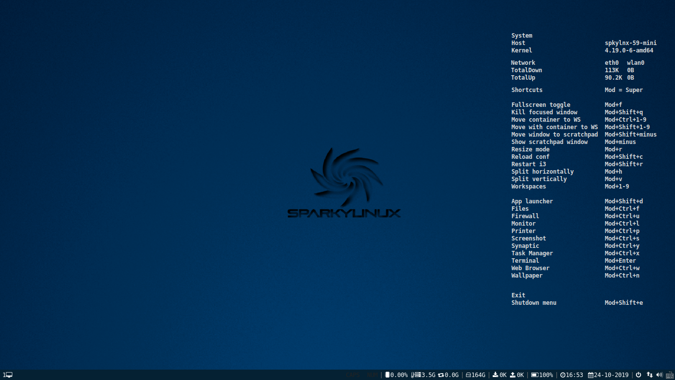The width and height of the screenshot is (675, 380).
Task: Click 'Shutdown menu' entry
Action: point(534,303)
